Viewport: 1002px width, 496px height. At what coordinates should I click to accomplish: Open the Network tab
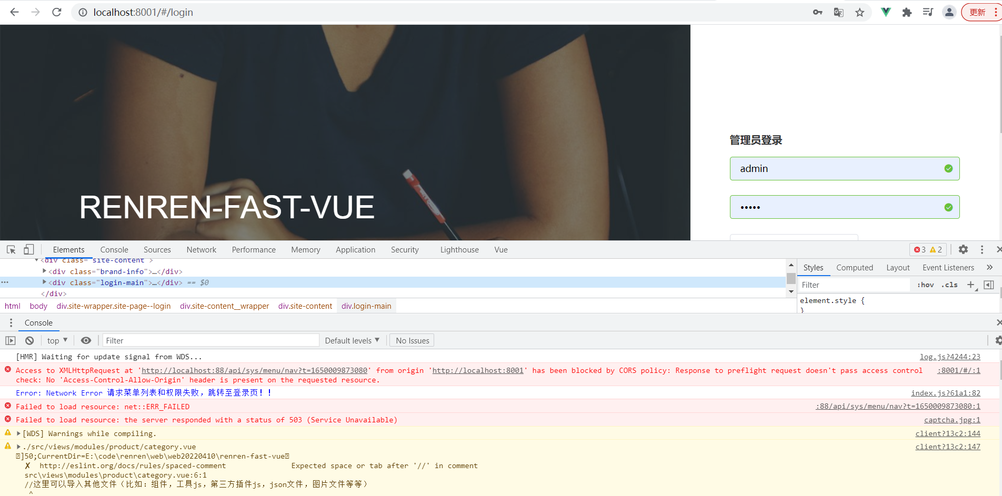pos(202,250)
